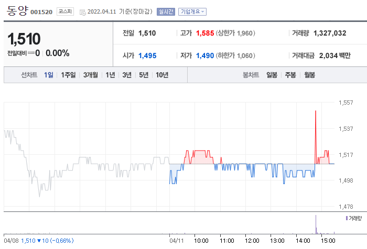Click the 04/08 1,510 ▼10 summary text
The height and width of the screenshot is (249, 367).
[39, 241]
